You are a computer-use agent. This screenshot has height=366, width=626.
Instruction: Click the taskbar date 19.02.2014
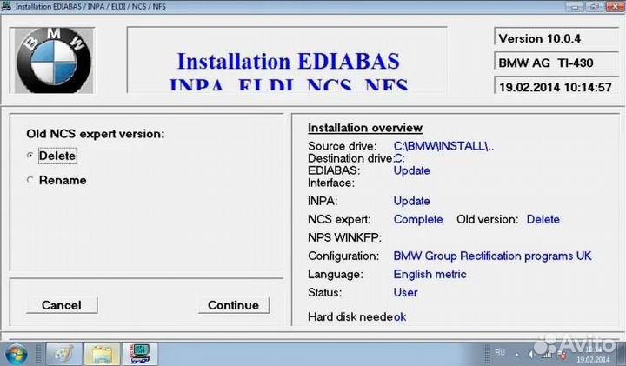(x=593, y=360)
